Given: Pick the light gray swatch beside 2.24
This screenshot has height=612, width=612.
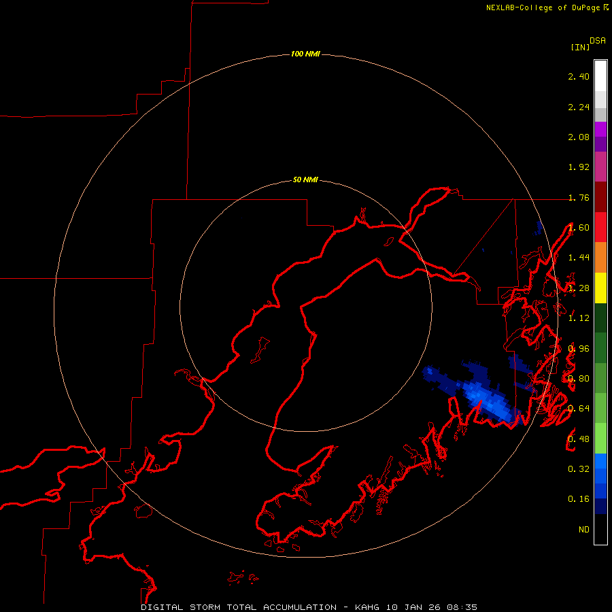Looking at the screenshot, I should click(x=600, y=99).
